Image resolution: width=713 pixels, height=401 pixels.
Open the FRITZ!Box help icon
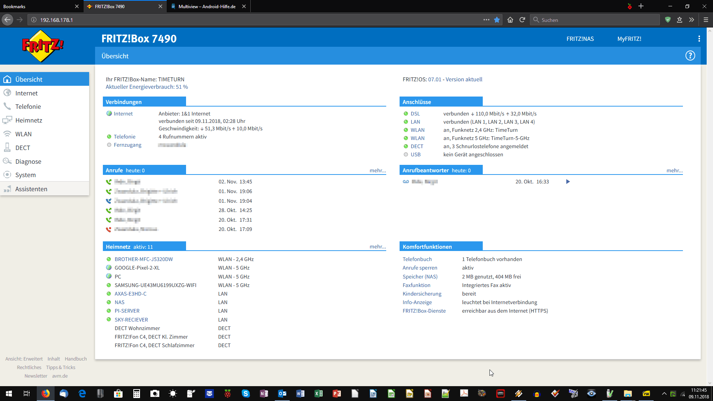[690, 56]
